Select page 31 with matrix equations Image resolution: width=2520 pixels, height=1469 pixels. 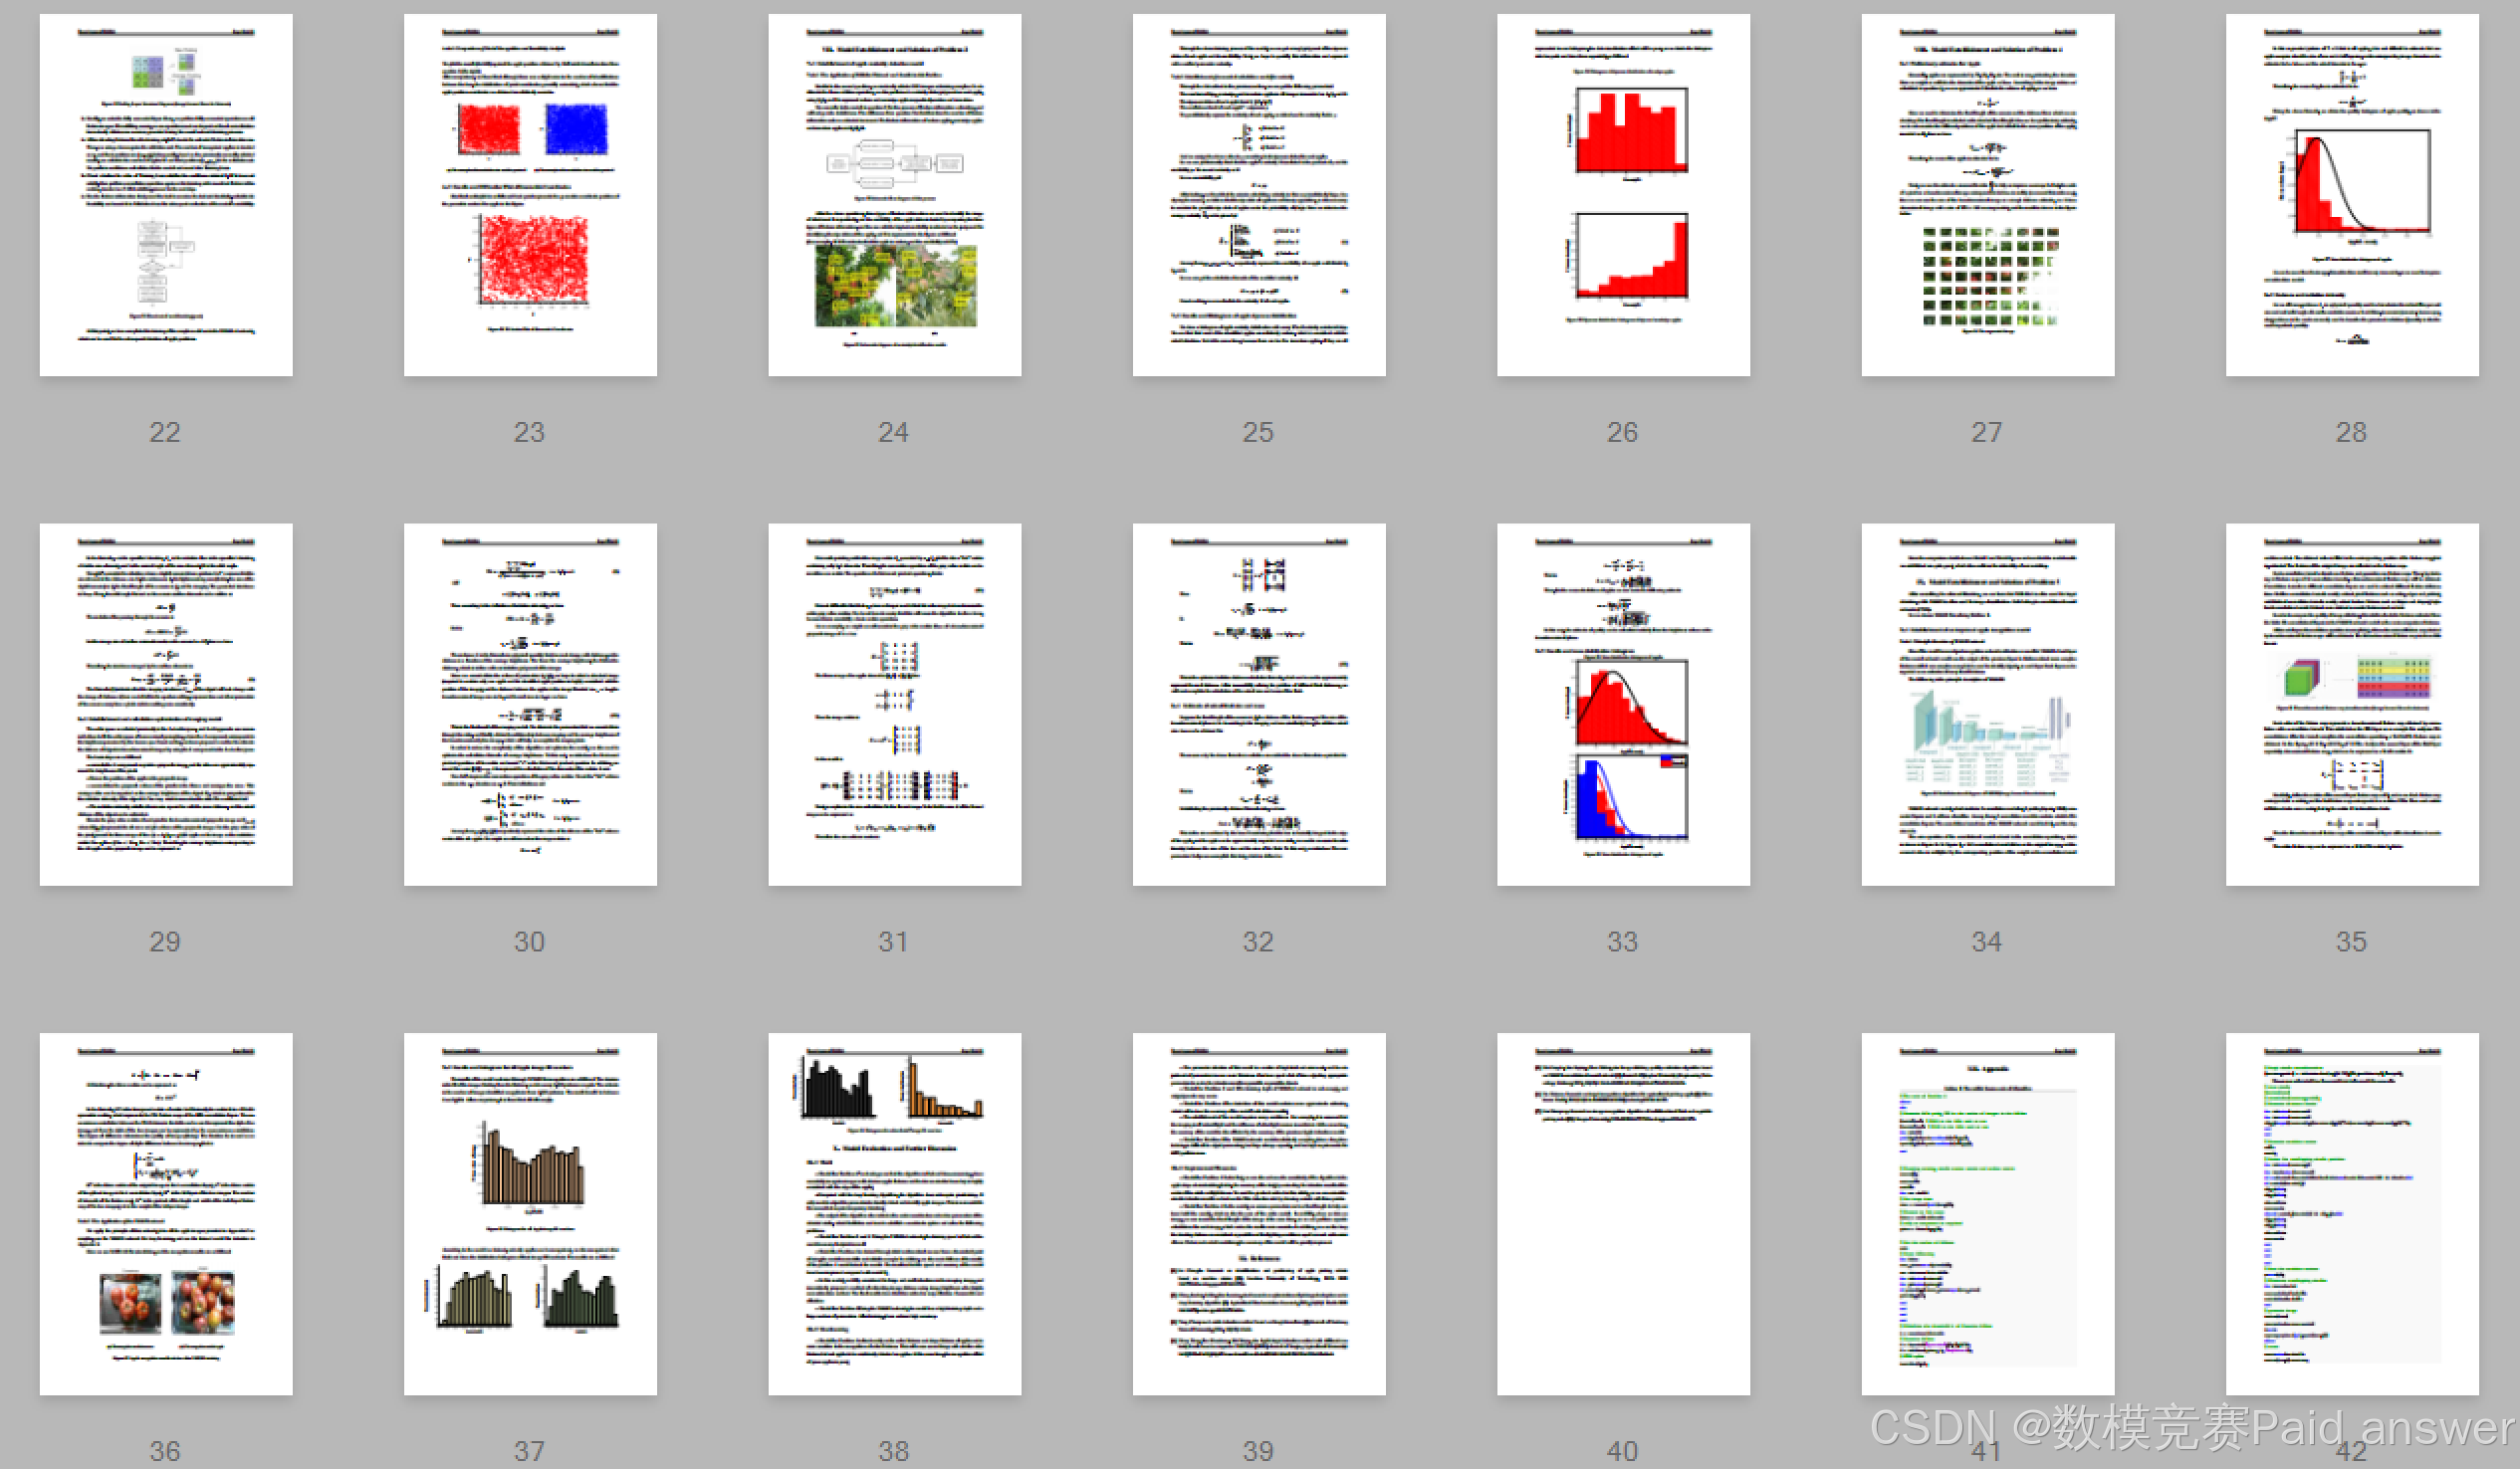coord(894,705)
